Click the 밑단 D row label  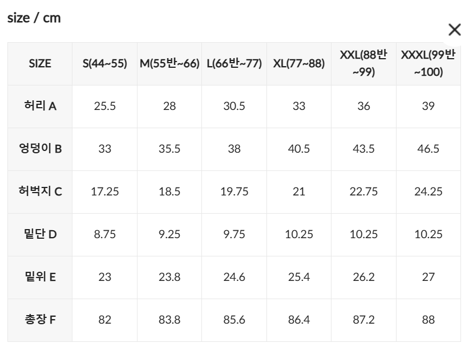point(40,234)
